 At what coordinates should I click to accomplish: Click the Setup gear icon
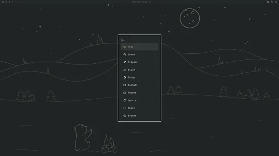[125, 78]
